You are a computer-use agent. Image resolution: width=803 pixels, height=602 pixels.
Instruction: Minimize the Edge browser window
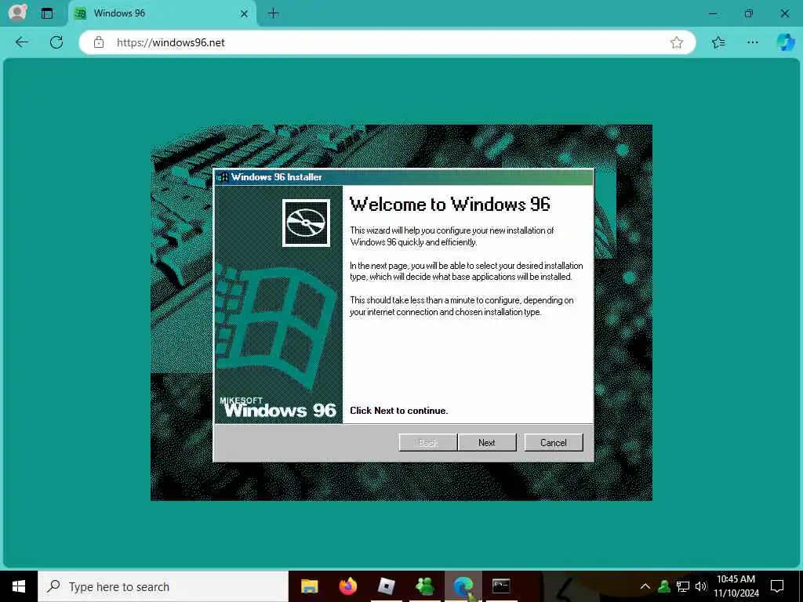point(713,13)
